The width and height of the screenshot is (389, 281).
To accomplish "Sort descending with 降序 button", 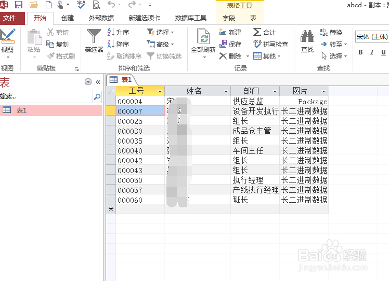I will tap(119, 44).
